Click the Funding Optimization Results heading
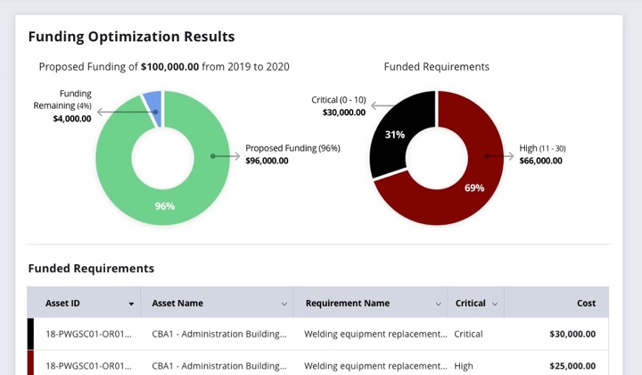Image resolution: width=642 pixels, height=375 pixels. click(131, 37)
